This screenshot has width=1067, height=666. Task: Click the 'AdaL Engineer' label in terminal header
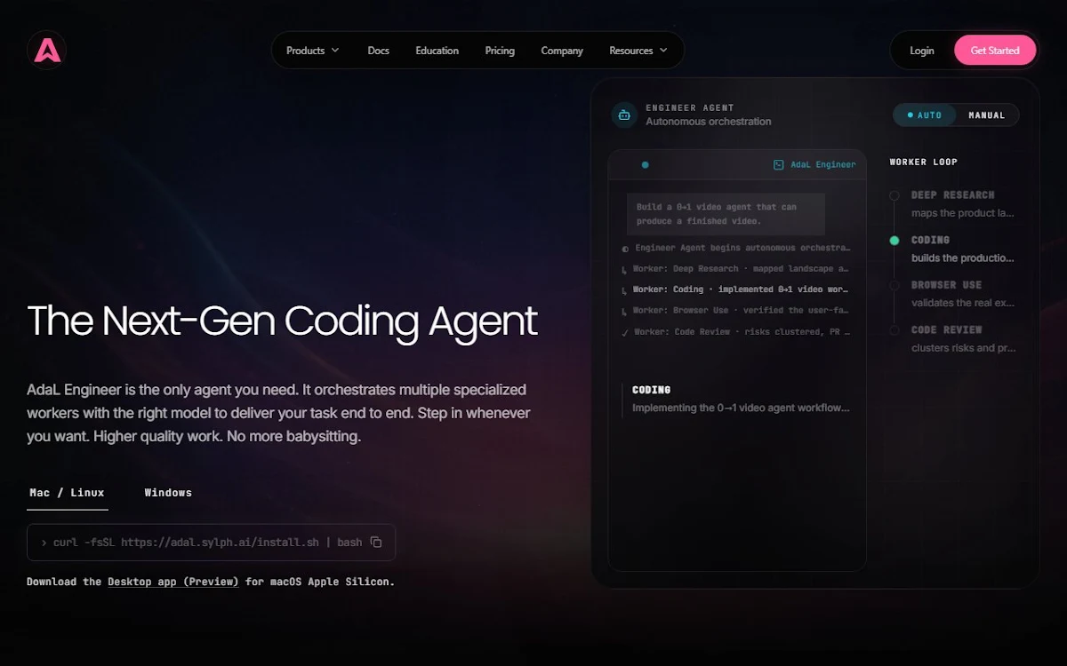click(823, 164)
